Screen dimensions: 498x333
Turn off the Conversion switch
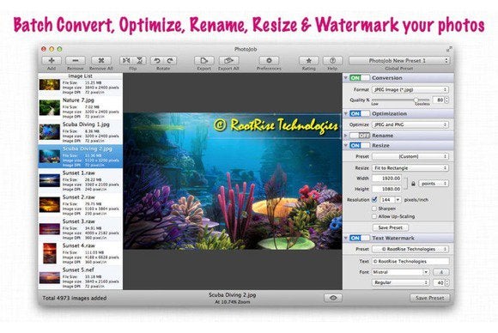click(x=360, y=78)
